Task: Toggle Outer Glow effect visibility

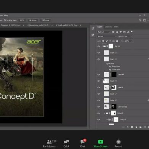Action: 110,70
